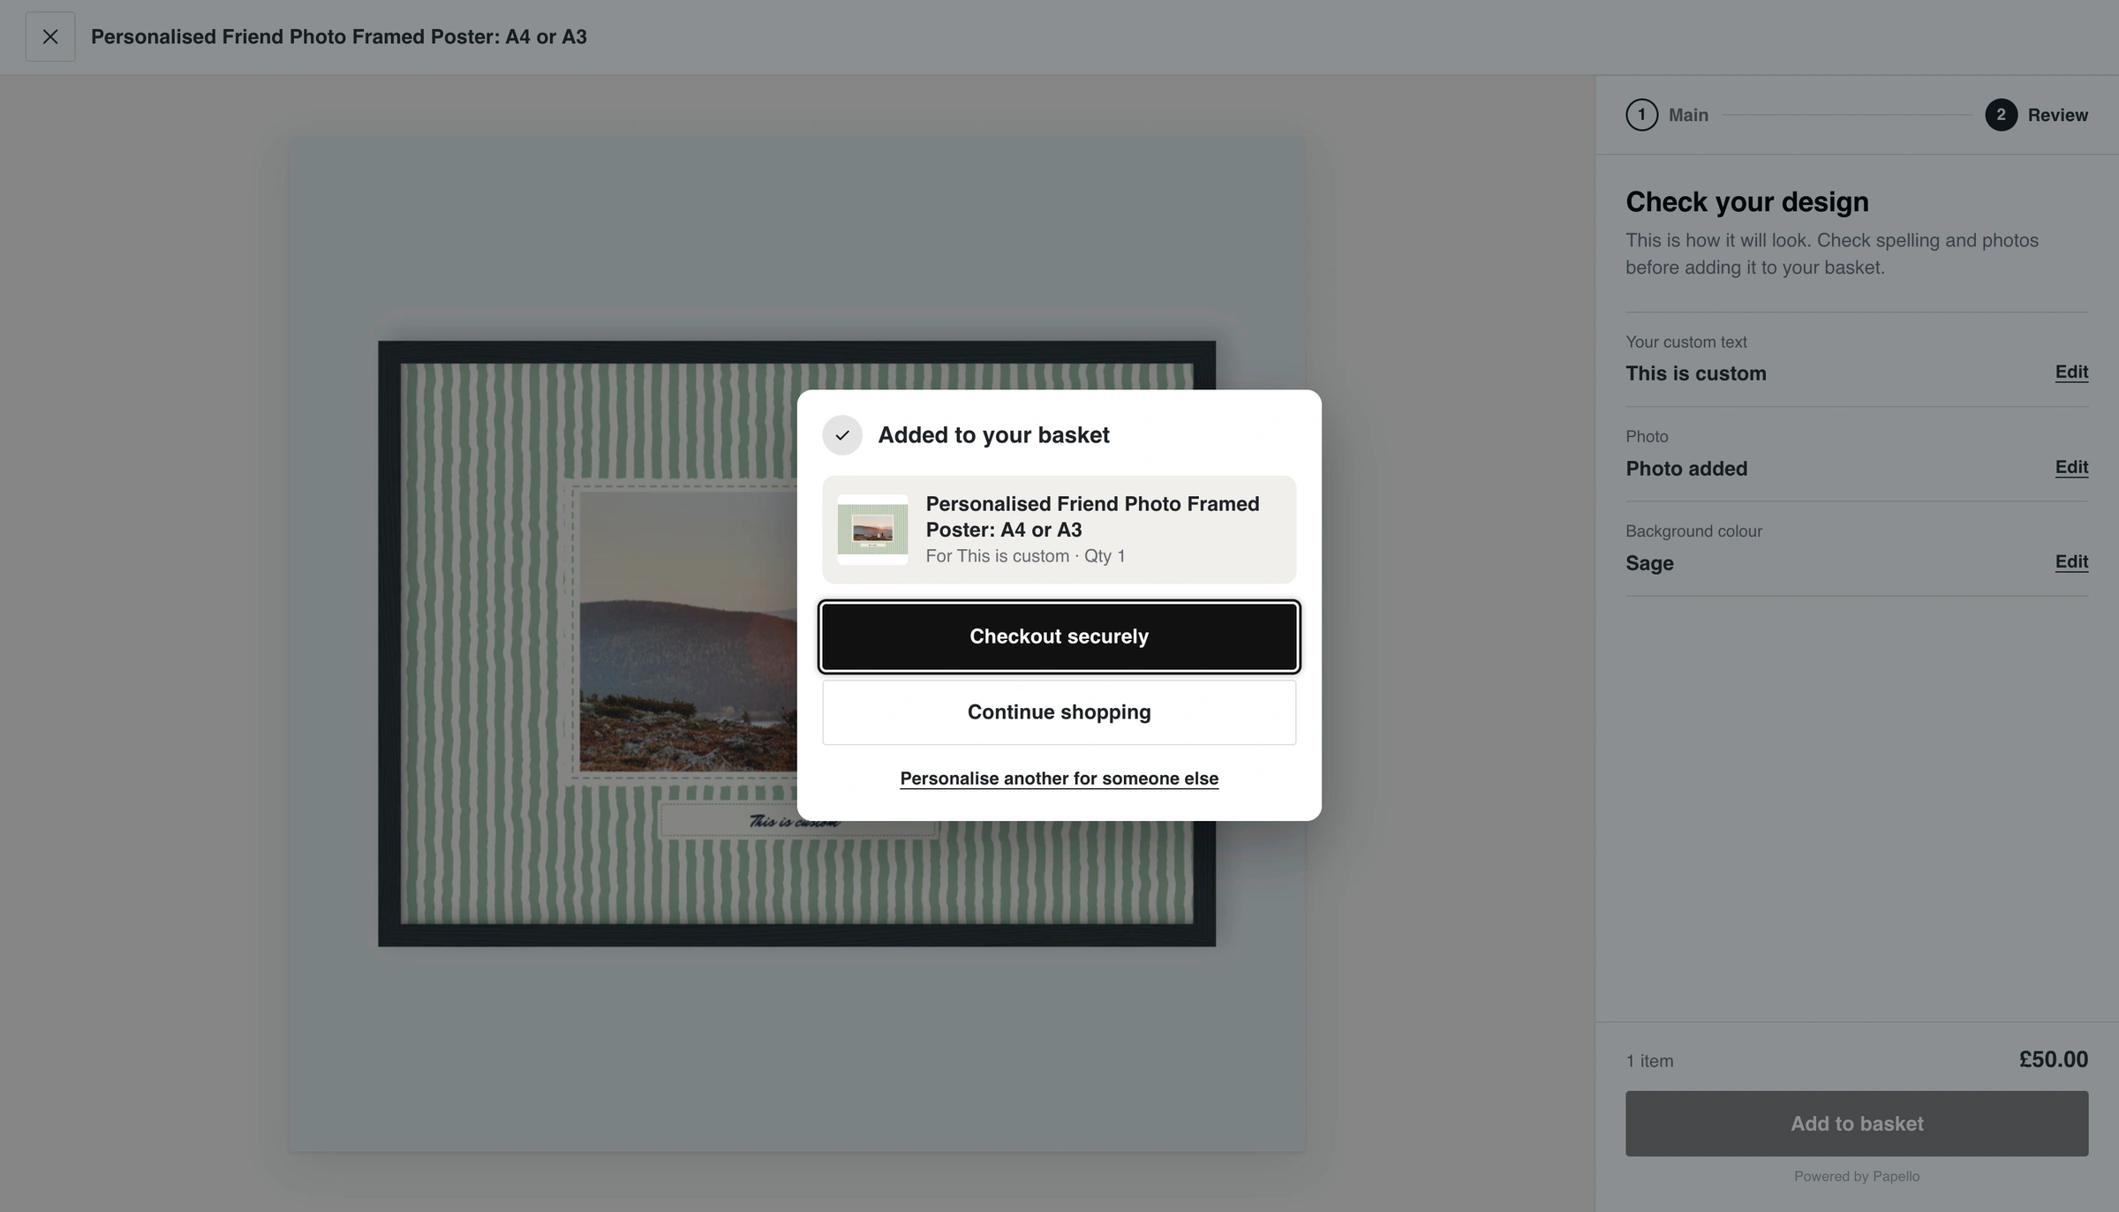This screenshot has height=1212, width=2119.
Task: Select step 2 Review
Action: [x=2036, y=115]
